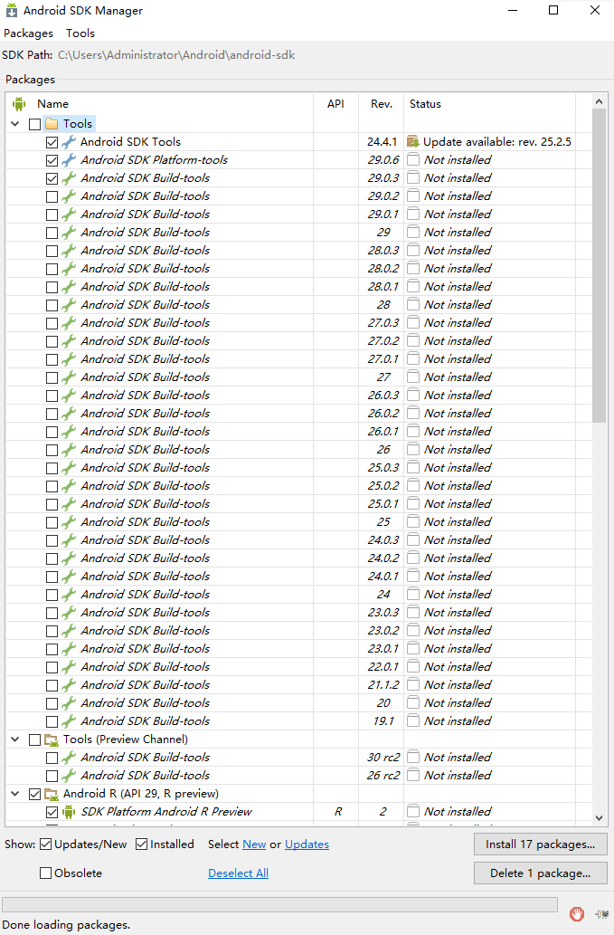Click wrench icon of Build-tools rev 24.0.1
Screen dimensions: 614x935
click(69, 576)
